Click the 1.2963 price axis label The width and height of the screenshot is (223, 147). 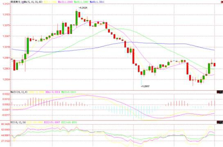pos(7,69)
